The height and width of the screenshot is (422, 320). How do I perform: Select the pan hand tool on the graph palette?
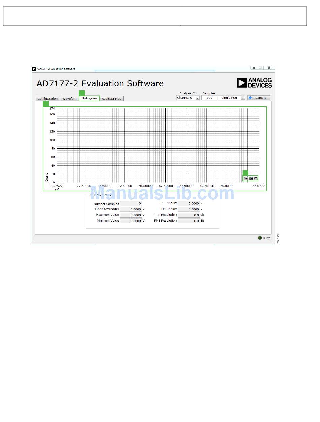click(256, 179)
